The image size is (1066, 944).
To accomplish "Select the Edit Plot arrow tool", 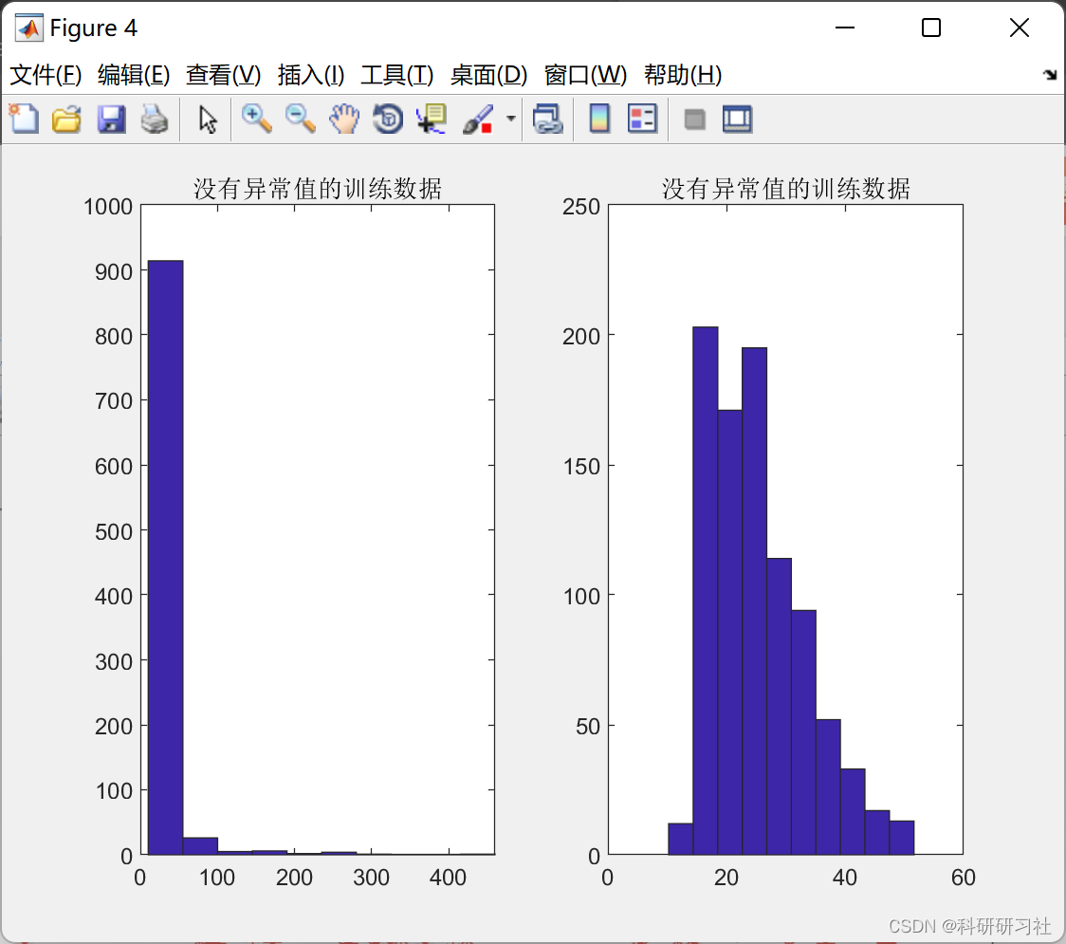I will click(x=208, y=119).
